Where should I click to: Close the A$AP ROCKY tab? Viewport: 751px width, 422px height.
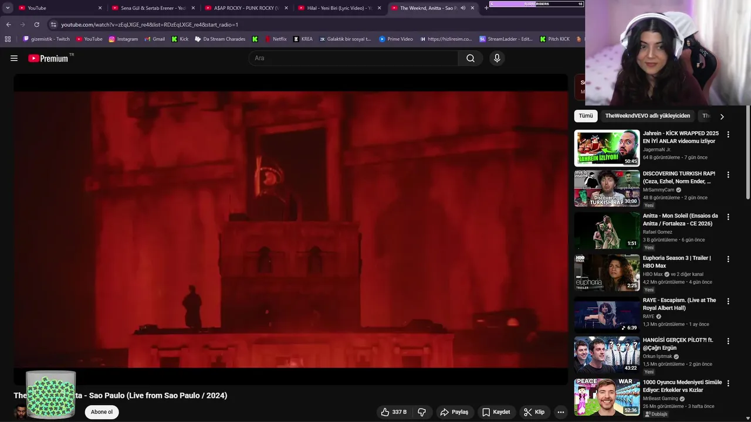286,8
